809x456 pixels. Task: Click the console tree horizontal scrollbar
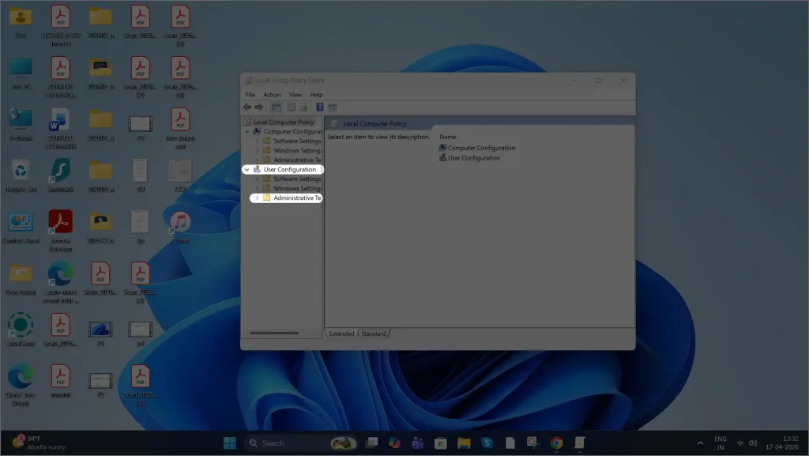tap(274, 334)
